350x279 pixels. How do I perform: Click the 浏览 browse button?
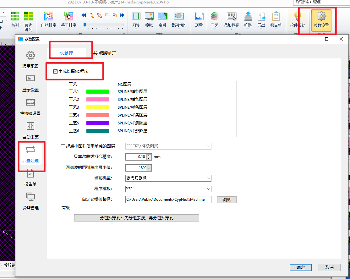tap(227, 200)
